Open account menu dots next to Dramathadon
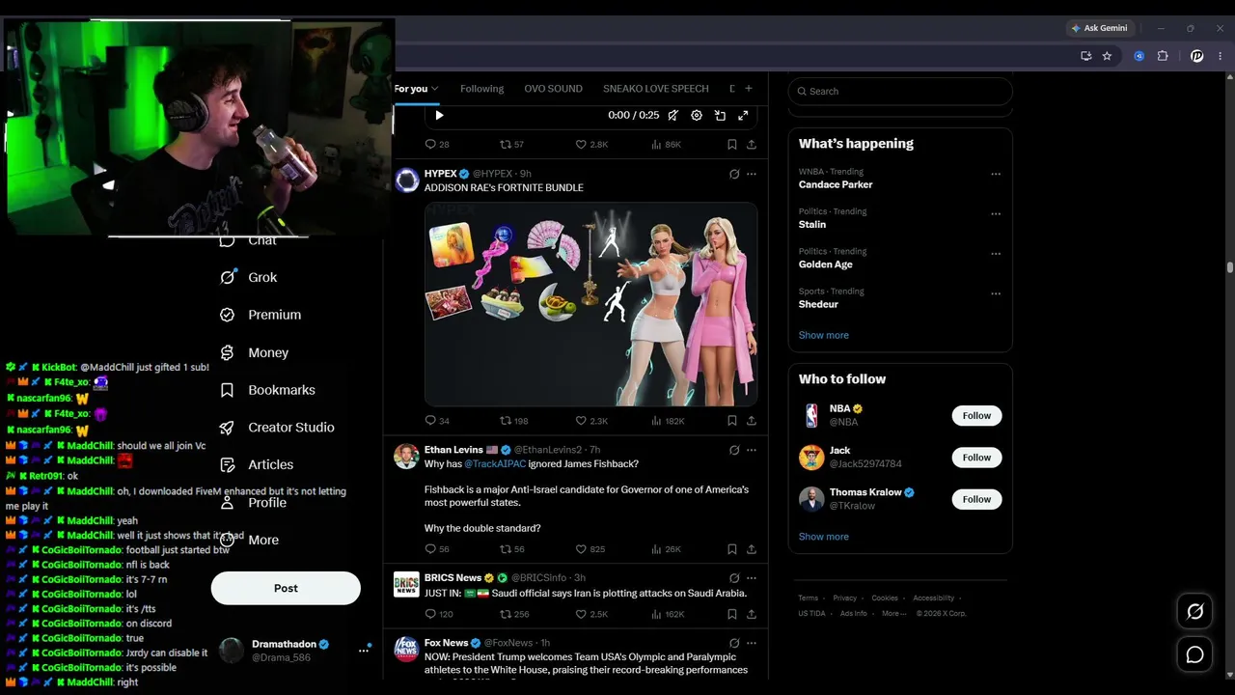The width and height of the screenshot is (1235, 695). click(x=364, y=650)
